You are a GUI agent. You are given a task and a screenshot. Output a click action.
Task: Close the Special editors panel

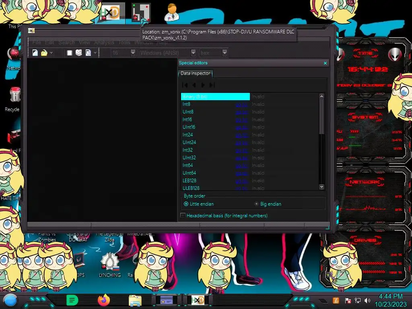(325, 63)
